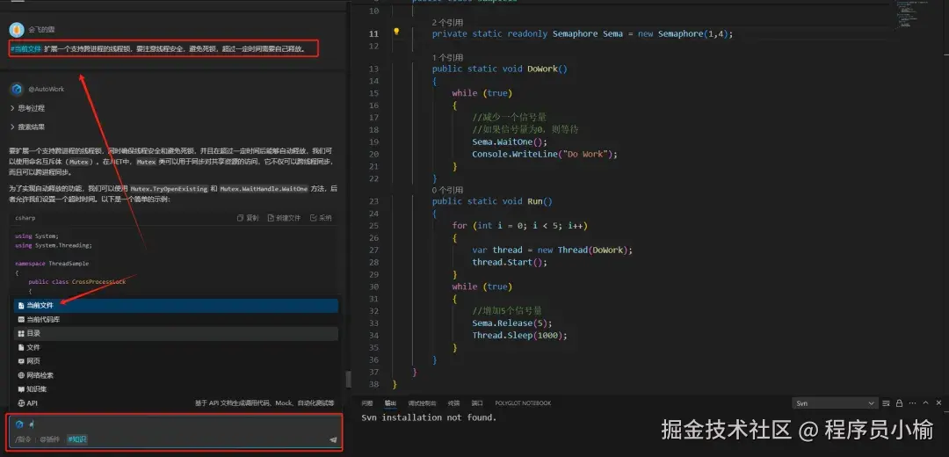
Task: Select 当前代码库 in the knowledge list
Action: click(176, 320)
